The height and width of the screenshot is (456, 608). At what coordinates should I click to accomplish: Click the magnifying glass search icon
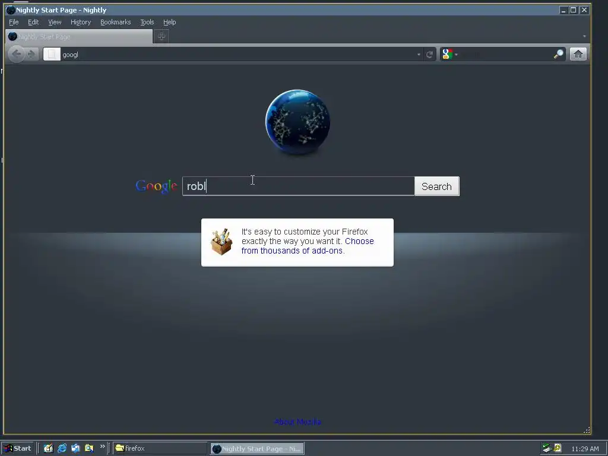[x=558, y=54]
